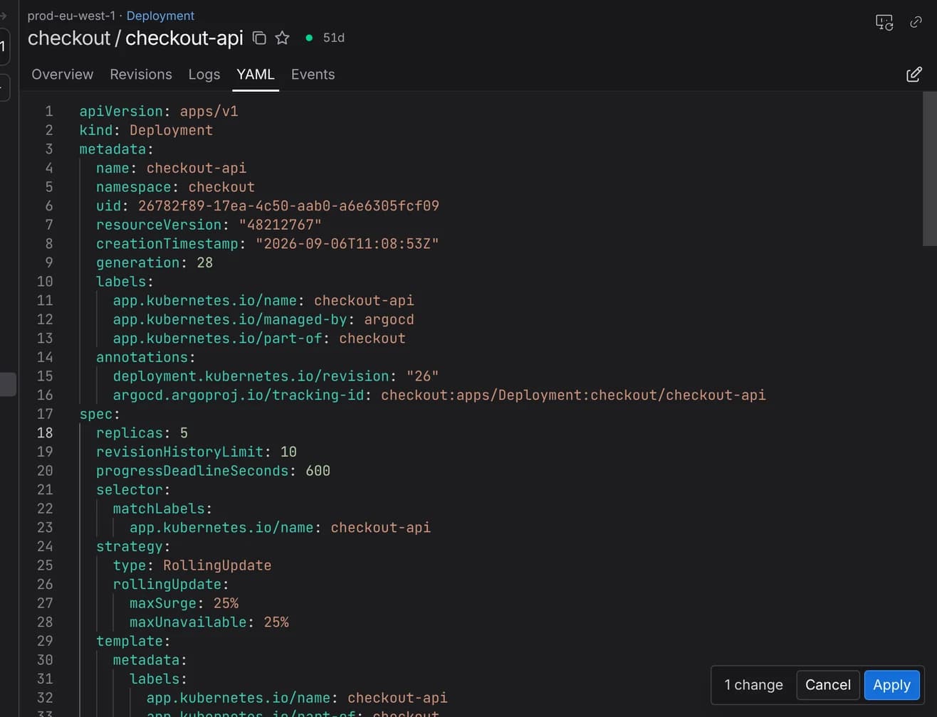The width and height of the screenshot is (937, 717).
Task: Click the 51d age label
Action: point(334,38)
